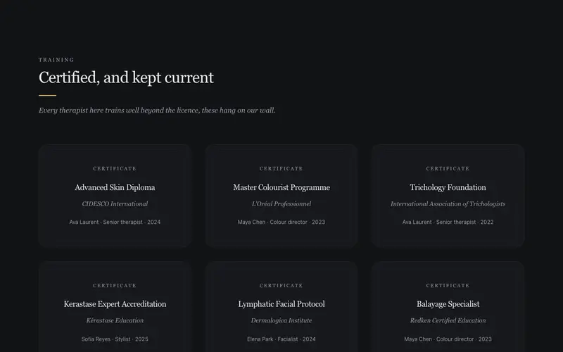The height and width of the screenshot is (352, 563).
Task: Click 'Dermalogica Institute' issuer text
Action: click(x=281, y=320)
